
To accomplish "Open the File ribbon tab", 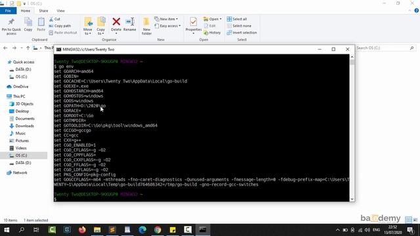I will coord(8,10).
